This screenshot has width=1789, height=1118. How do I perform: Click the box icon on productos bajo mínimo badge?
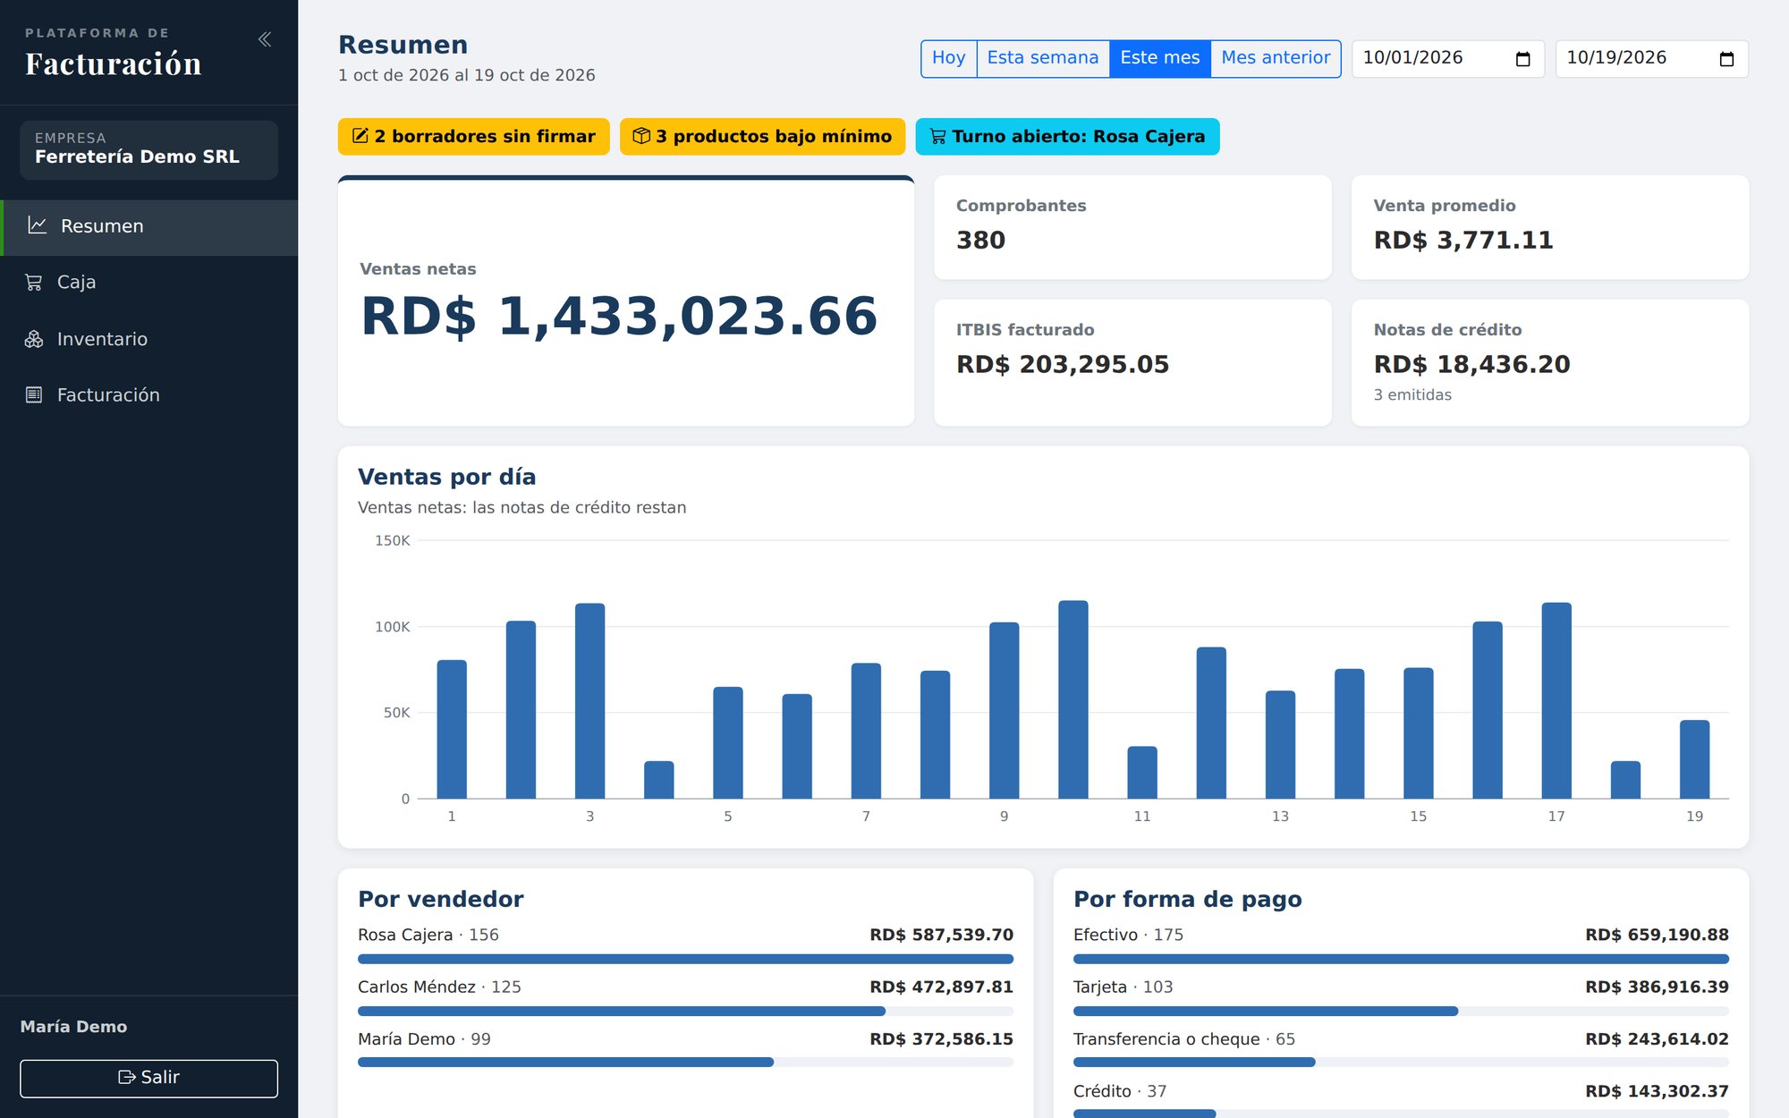pyautogui.click(x=641, y=136)
